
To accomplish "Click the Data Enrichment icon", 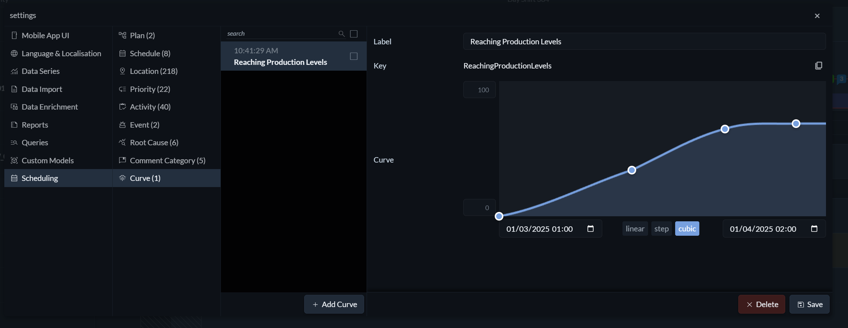I will click(14, 107).
